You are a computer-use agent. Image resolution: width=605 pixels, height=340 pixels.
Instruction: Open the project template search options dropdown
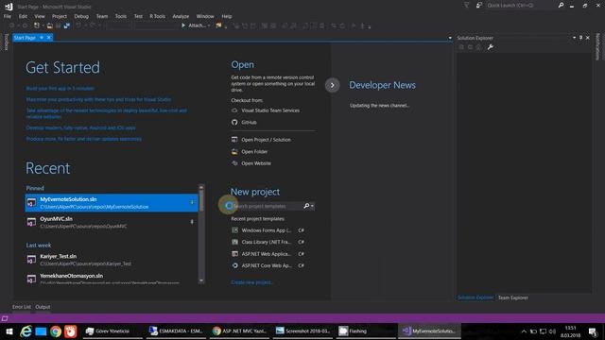(312, 206)
